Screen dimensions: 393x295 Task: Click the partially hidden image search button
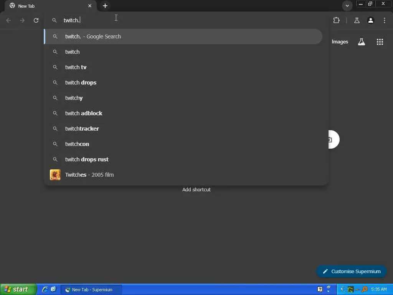[x=334, y=139]
